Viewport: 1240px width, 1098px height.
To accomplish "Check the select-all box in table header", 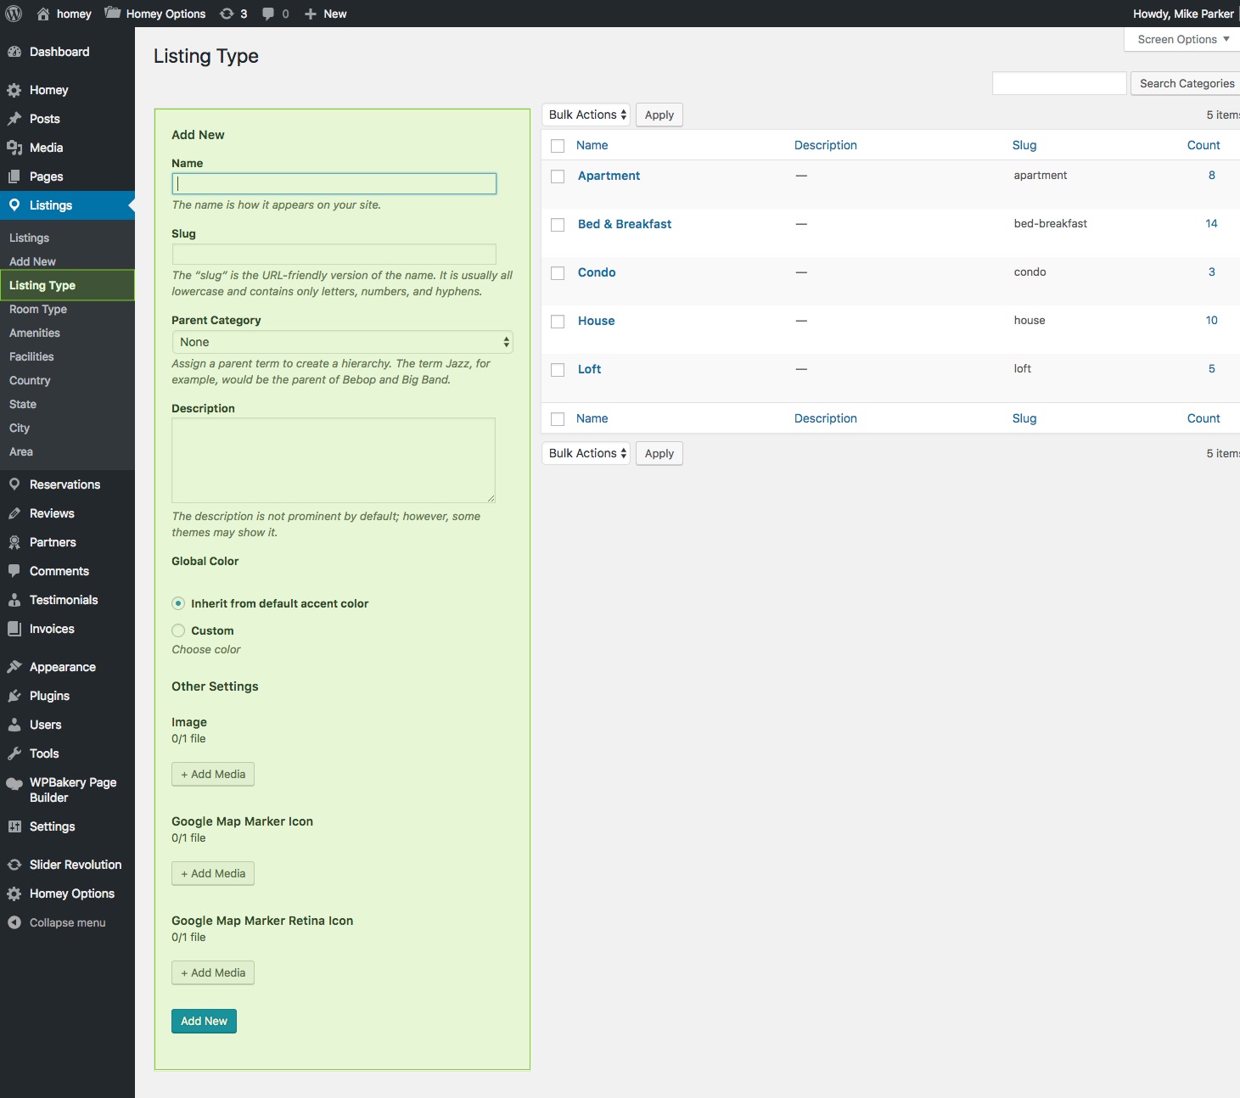I will coord(558,146).
